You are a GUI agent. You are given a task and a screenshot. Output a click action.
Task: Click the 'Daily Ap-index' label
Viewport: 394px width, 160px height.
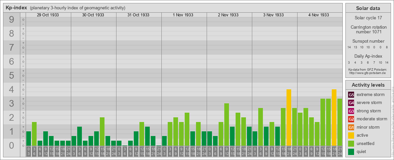(368, 56)
